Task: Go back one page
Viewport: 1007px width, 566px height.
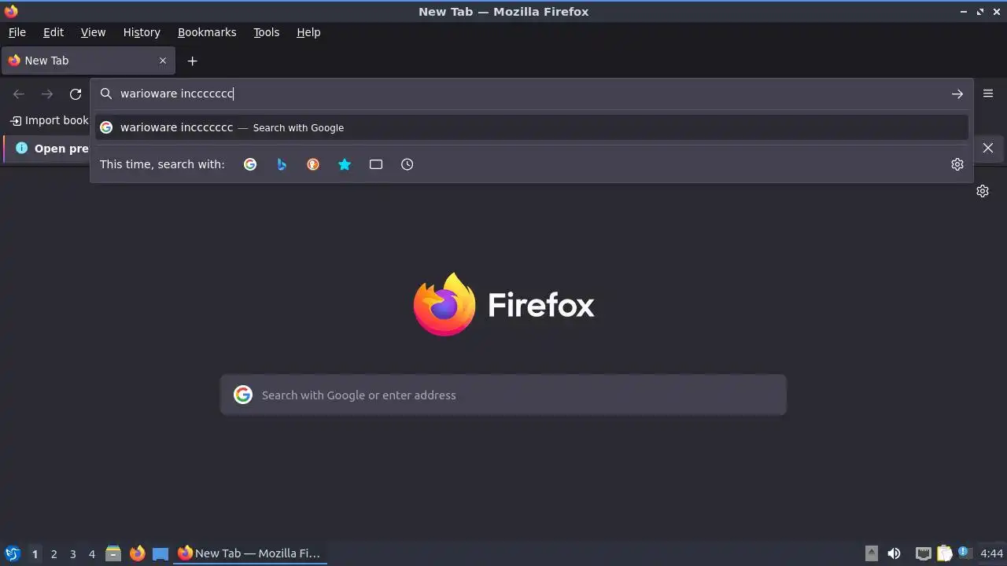Action: [x=19, y=94]
